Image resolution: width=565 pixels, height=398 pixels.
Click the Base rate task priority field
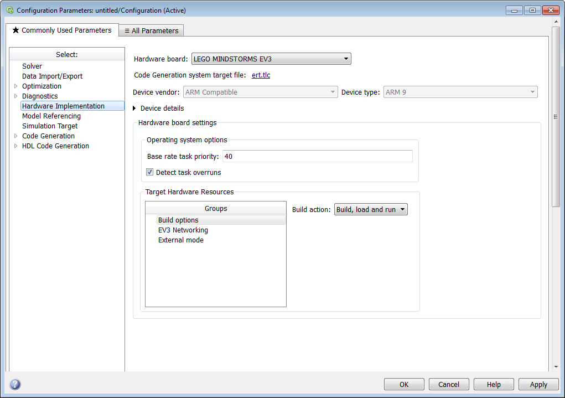pyautogui.click(x=317, y=157)
